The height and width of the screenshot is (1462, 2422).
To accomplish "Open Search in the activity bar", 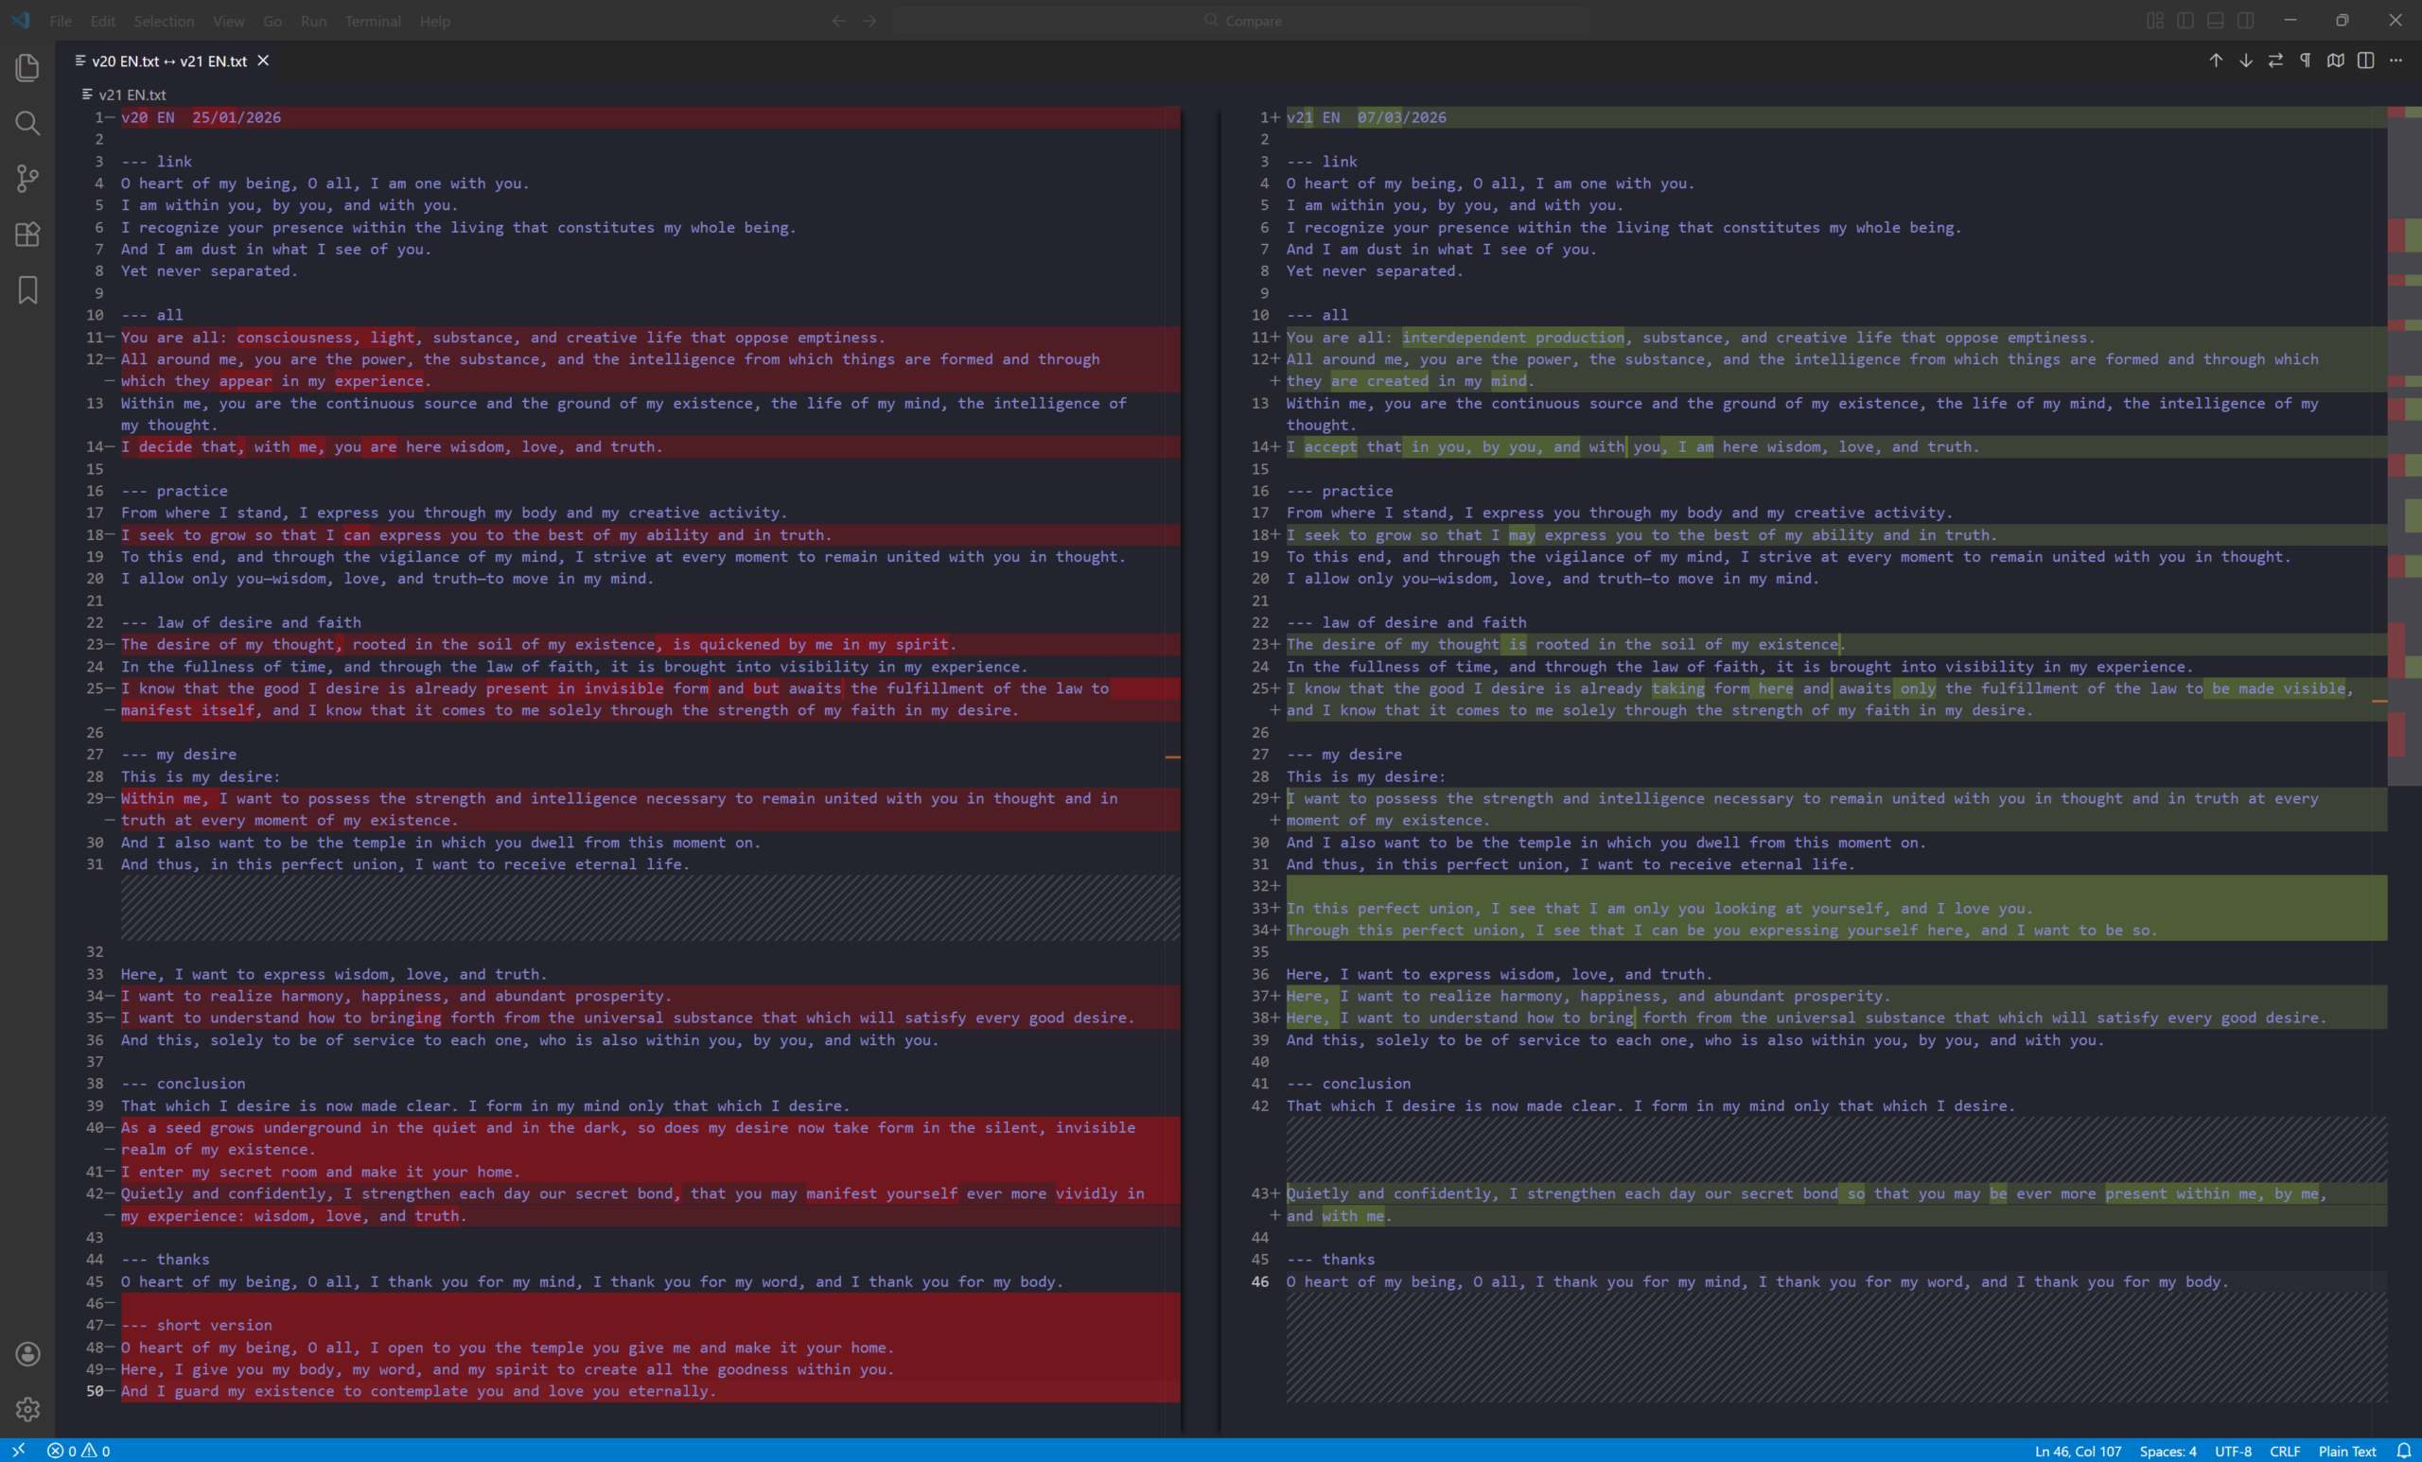I will point(27,123).
